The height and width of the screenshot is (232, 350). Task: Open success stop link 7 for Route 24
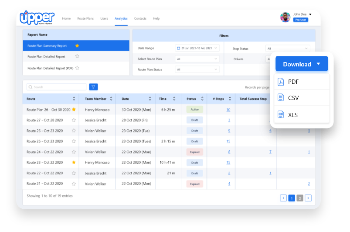point(270,152)
